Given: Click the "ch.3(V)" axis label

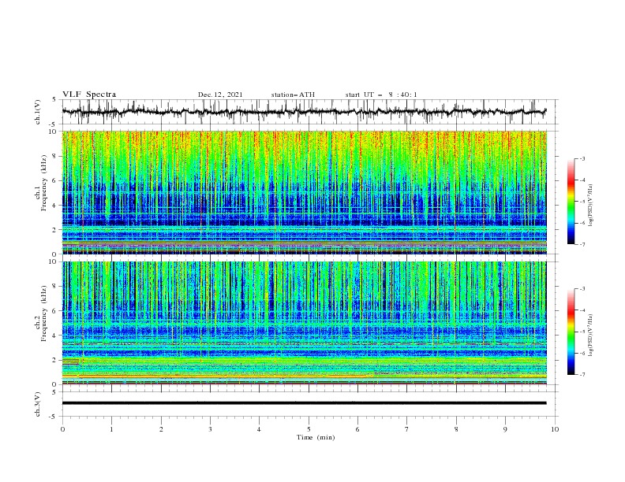Looking at the screenshot, I should [x=38, y=404].
